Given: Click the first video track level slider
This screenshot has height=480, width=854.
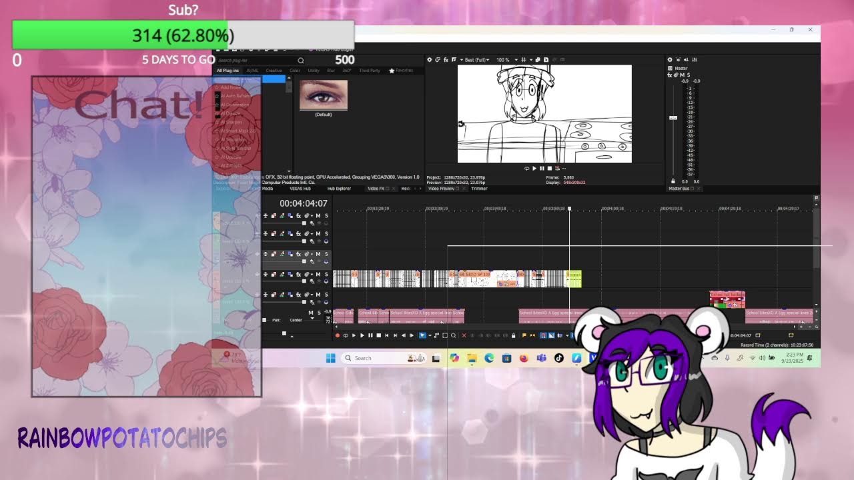Looking at the screenshot, I should pyautogui.click(x=304, y=223).
